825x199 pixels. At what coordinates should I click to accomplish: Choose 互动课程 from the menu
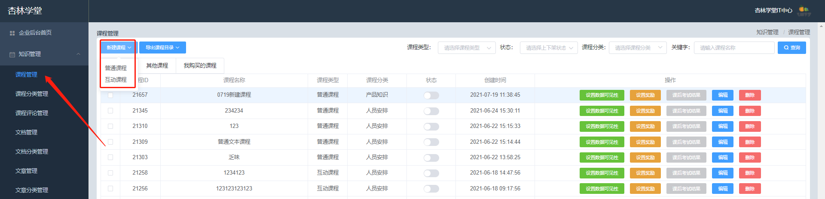pyautogui.click(x=116, y=80)
